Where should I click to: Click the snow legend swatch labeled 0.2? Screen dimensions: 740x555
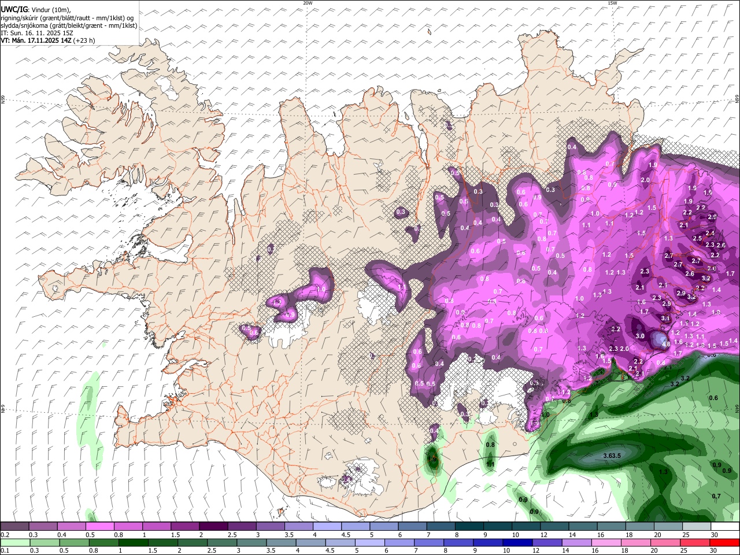tap(15, 526)
